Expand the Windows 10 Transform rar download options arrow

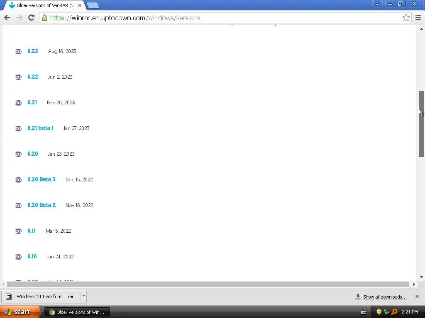pos(83,296)
